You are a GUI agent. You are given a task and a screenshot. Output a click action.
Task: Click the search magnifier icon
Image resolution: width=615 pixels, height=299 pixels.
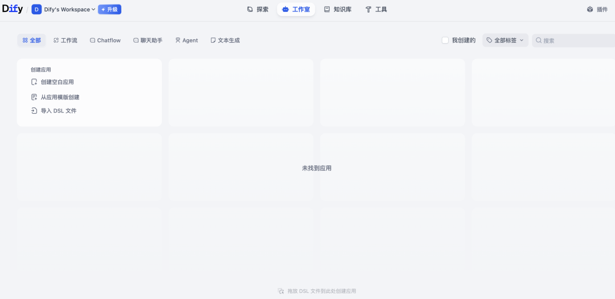pyautogui.click(x=539, y=40)
